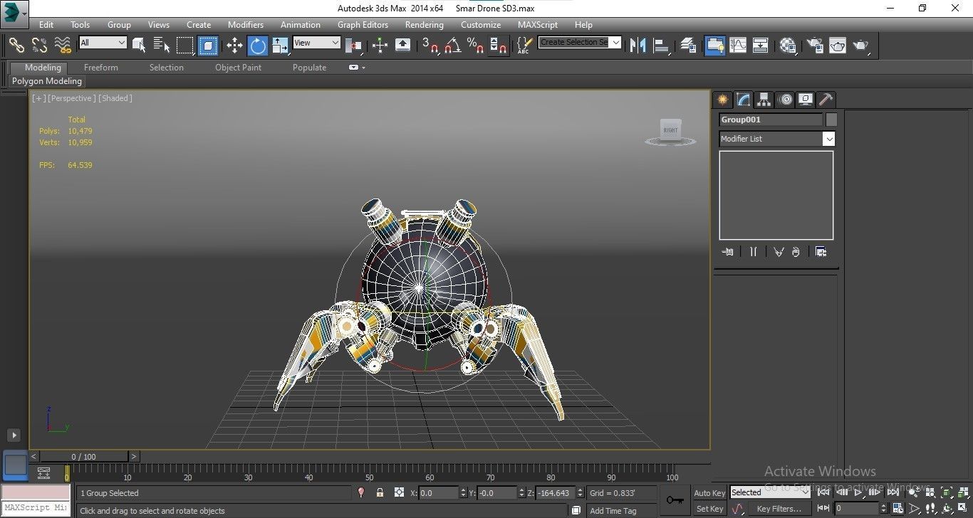This screenshot has height=518, width=973.
Task: Toggle Pin Stack in modifier panel
Action: click(x=727, y=252)
